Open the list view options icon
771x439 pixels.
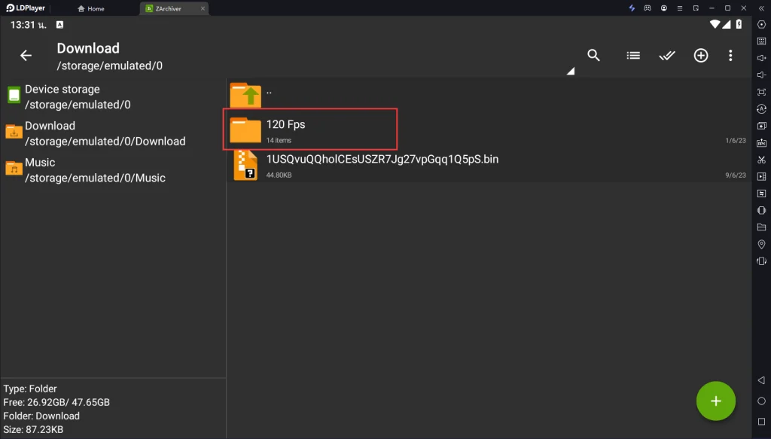click(633, 56)
